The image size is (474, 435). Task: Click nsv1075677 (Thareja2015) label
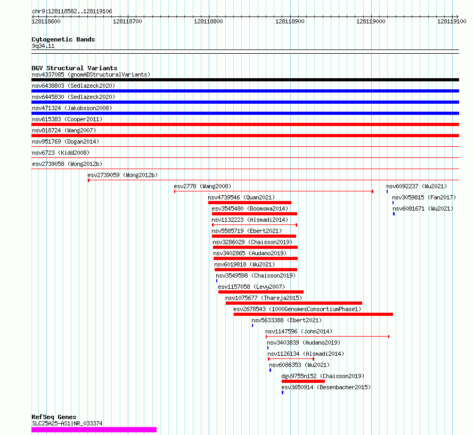click(264, 298)
